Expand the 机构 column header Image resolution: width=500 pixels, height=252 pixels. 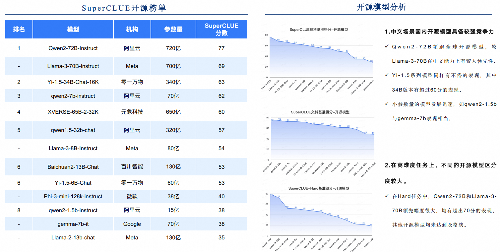pos(132,29)
